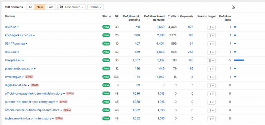Open the 288 keywords value

point(190,52)
